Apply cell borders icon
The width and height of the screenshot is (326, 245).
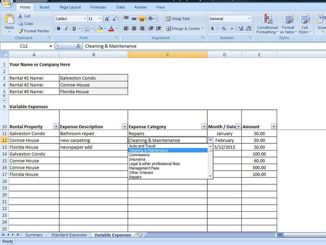[87, 28]
